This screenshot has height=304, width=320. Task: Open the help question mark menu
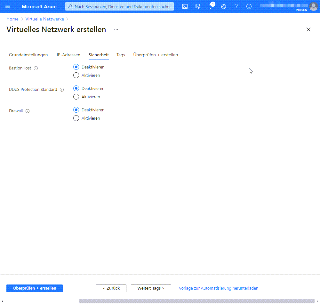pyautogui.click(x=236, y=6)
